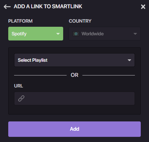The image size is (149, 142).
Task: Click the Spotify dropdown arrow
Action: click(58, 34)
